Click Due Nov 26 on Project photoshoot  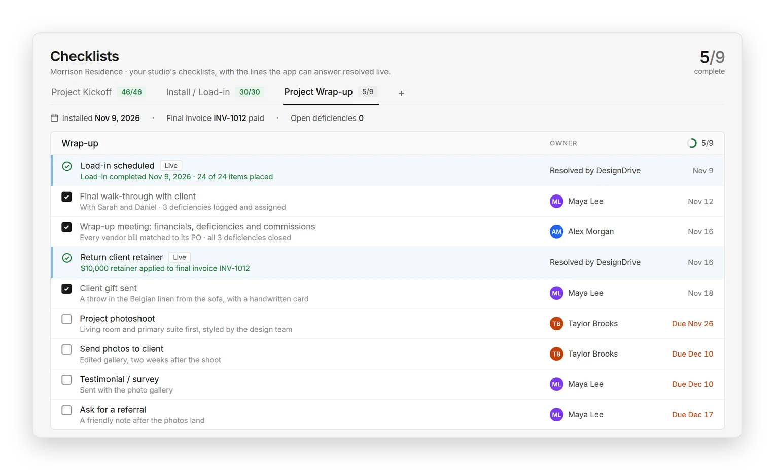tap(692, 324)
